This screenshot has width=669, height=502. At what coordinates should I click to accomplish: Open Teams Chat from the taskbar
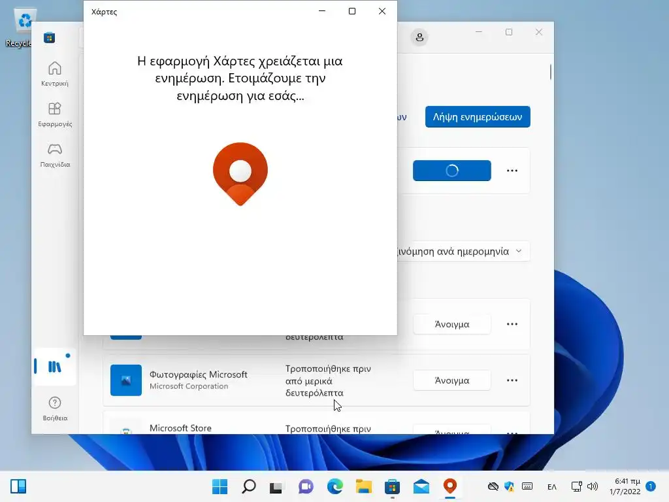pos(306,486)
